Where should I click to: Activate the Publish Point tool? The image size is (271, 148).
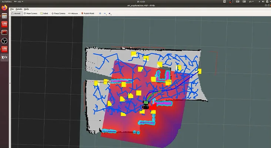(x=88, y=13)
